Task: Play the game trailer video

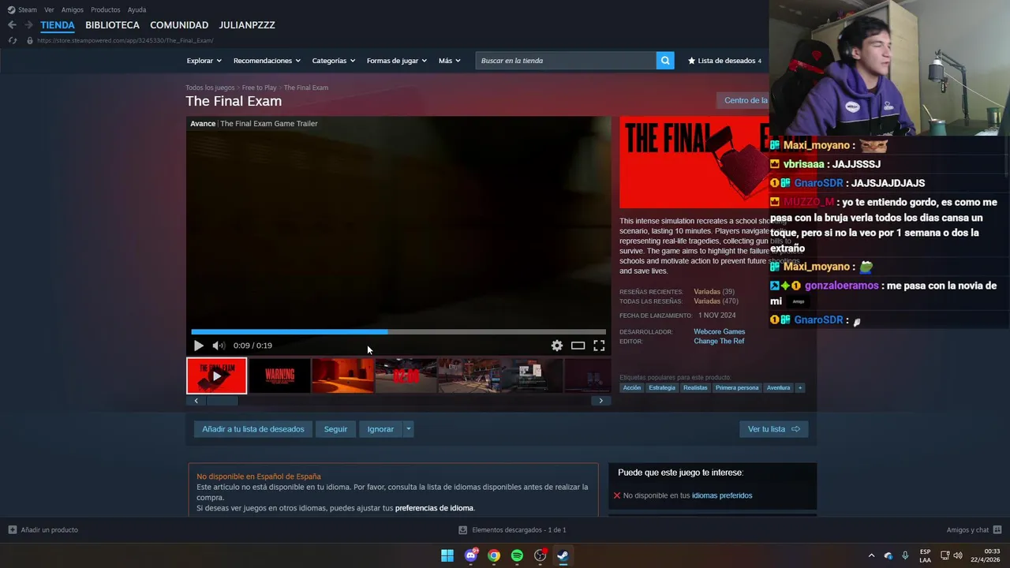Action: (199, 346)
